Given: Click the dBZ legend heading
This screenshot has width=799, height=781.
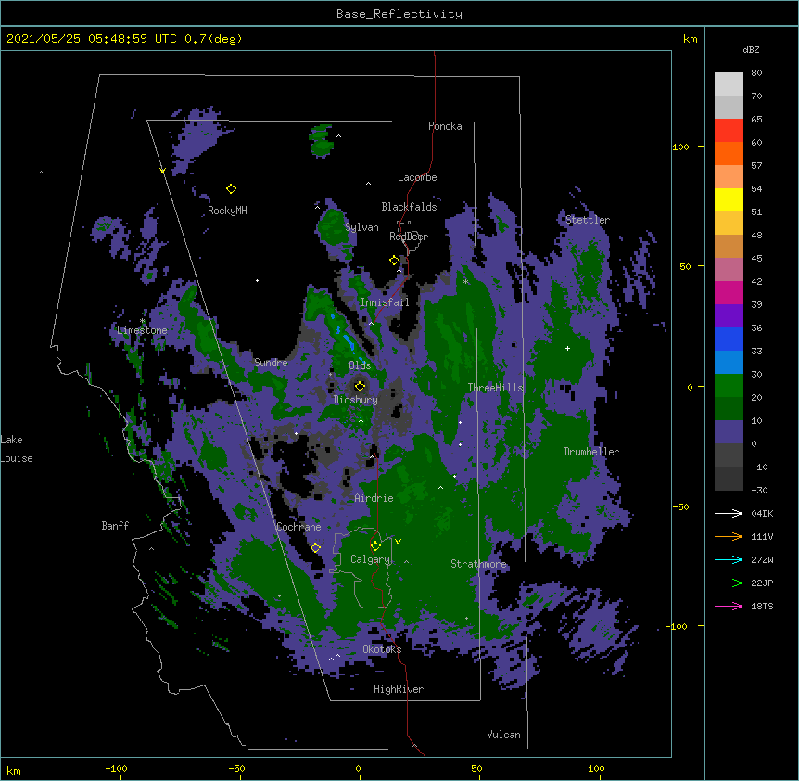Looking at the screenshot, I should pyautogui.click(x=751, y=49).
